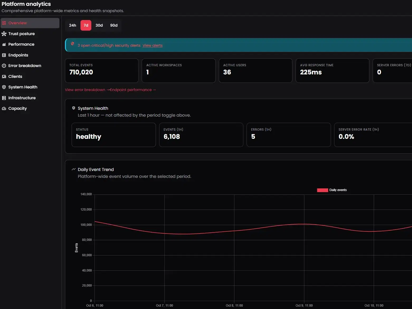Follow Endpoint performance link

(133, 90)
